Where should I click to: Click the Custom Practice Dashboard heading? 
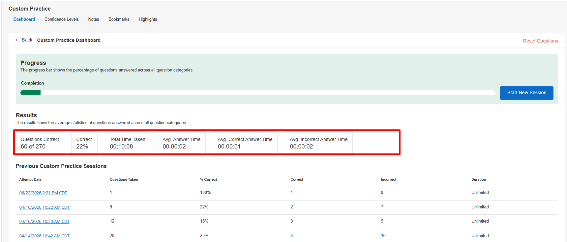pyautogui.click(x=69, y=40)
